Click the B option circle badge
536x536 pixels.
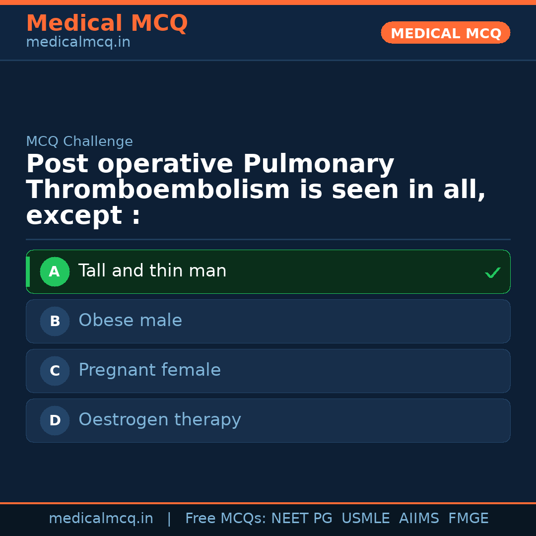click(x=55, y=321)
